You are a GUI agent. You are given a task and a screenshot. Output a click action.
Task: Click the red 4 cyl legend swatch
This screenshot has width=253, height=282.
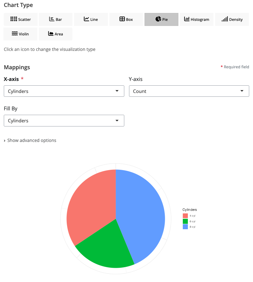pos(185,216)
